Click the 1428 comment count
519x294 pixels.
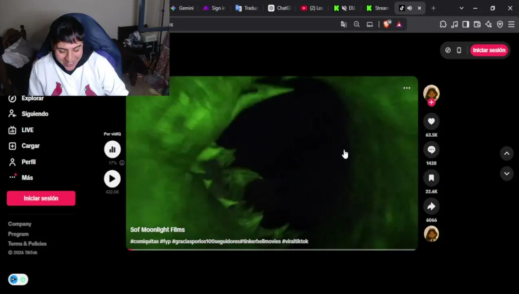pyautogui.click(x=431, y=163)
